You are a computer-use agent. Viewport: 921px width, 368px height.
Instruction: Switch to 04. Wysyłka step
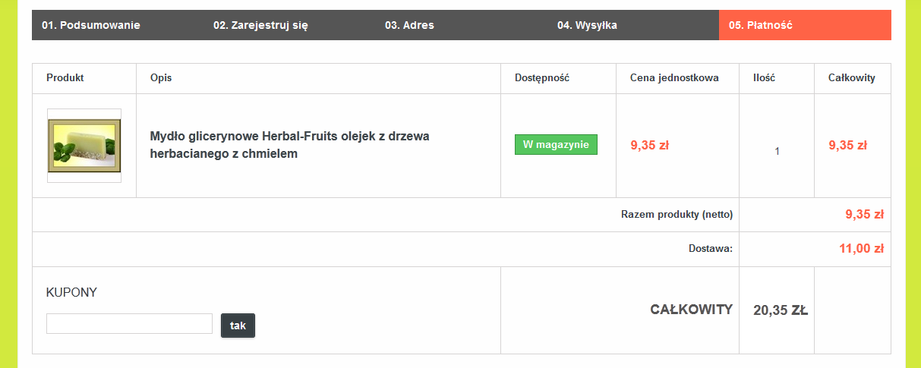pyautogui.click(x=587, y=25)
